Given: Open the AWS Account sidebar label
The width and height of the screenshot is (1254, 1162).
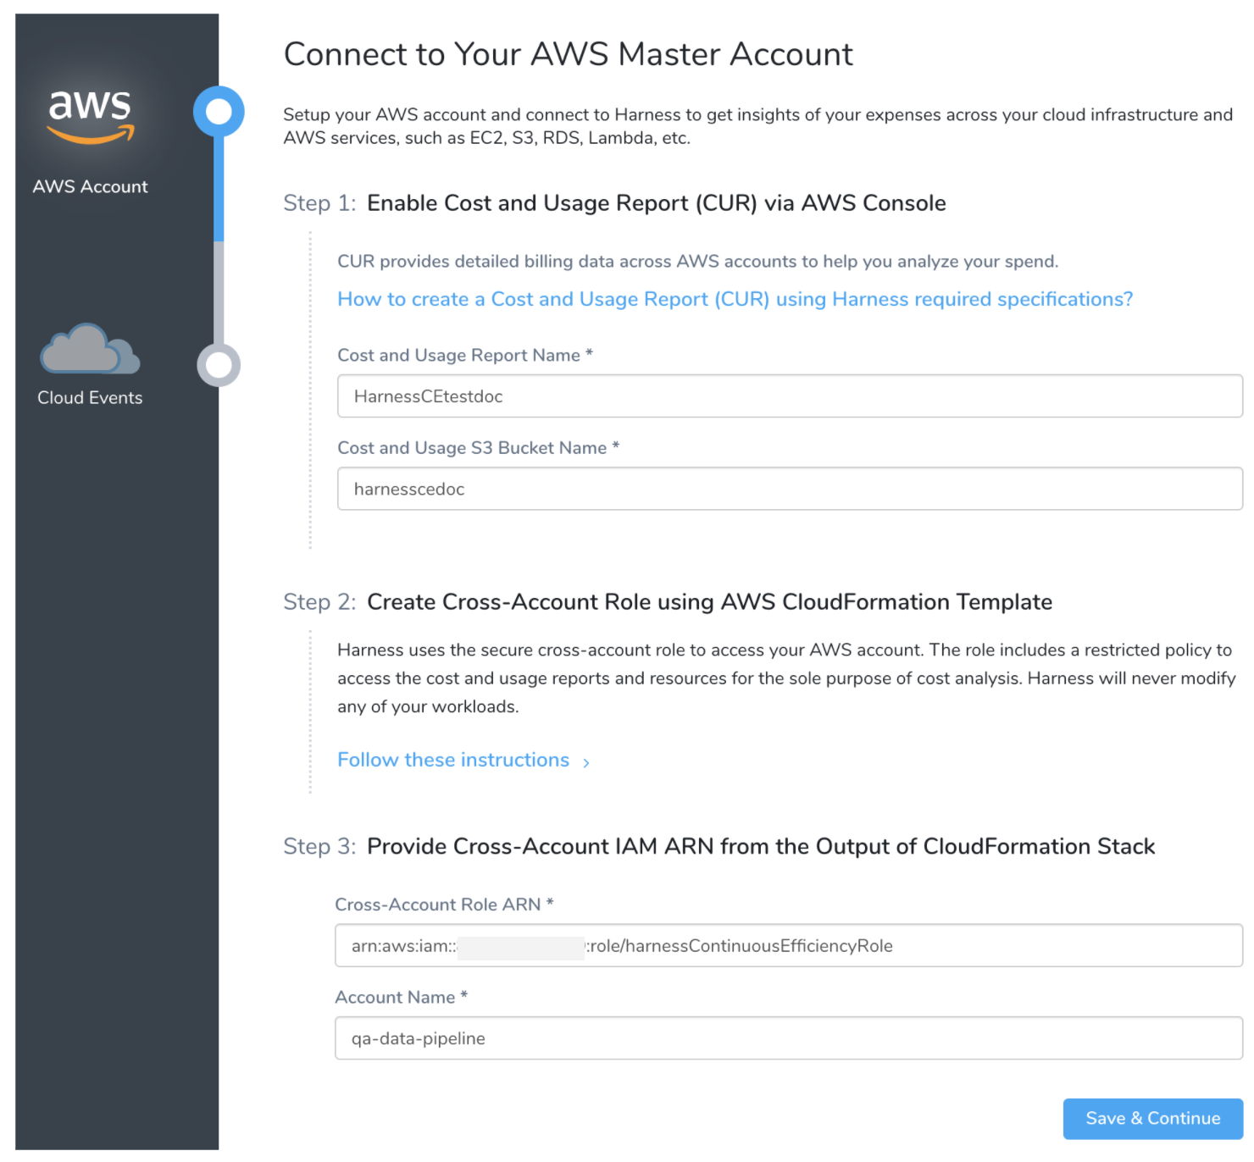Looking at the screenshot, I should click(x=90, y=186).
